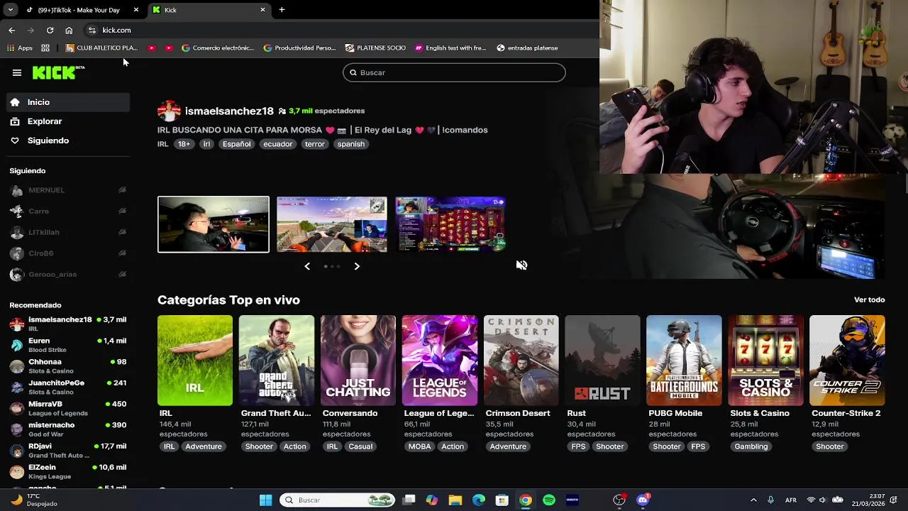
Task: Go to previous featured streams with left arrow
Action: [307, 266]
